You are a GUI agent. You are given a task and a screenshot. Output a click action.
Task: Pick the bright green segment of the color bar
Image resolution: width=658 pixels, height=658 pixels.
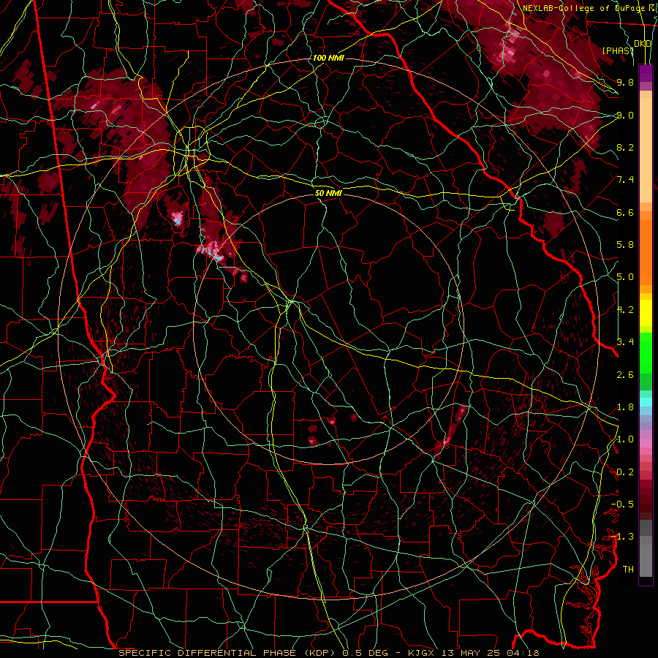click(646, 353)
